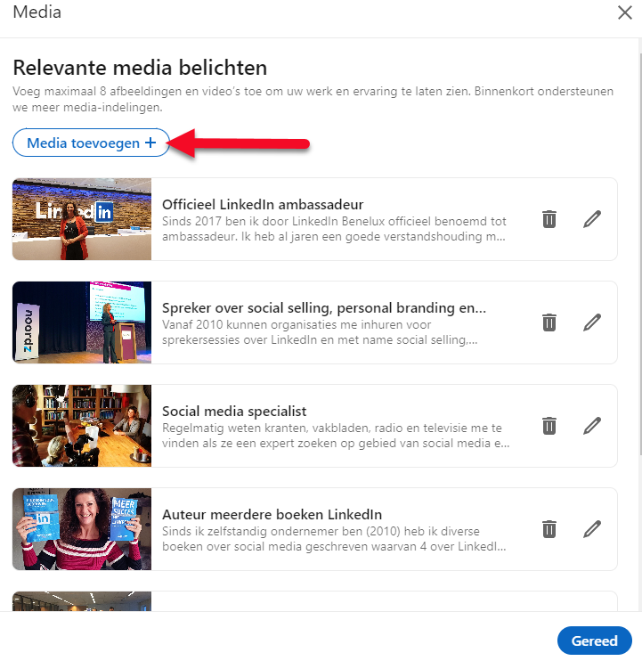This screenshot has height=661, width=642.
Task: Select the title Social media specialist
Action: tap(234, 411)
